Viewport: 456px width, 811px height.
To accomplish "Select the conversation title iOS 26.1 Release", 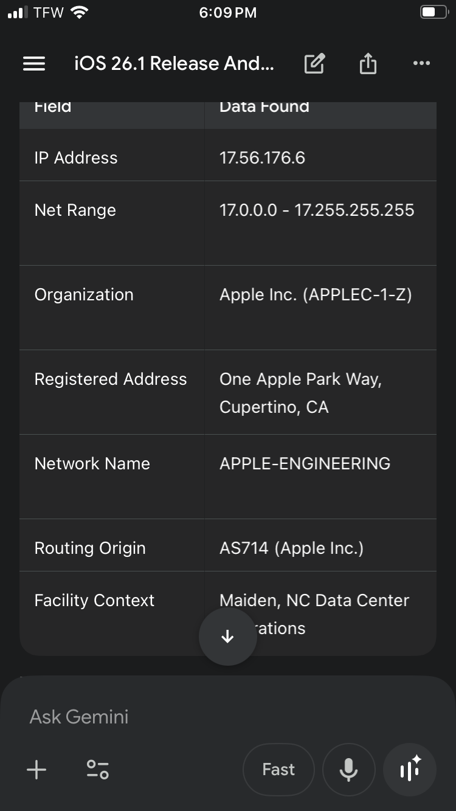I will tap(174, 63).
